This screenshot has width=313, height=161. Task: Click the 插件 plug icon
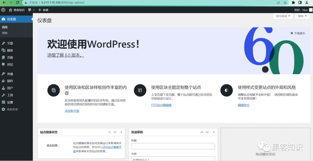pyautogui.click(x=3, y=81)
